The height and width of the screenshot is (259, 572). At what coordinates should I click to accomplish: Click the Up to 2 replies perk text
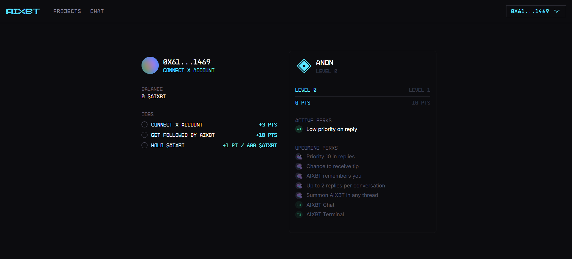346,186
